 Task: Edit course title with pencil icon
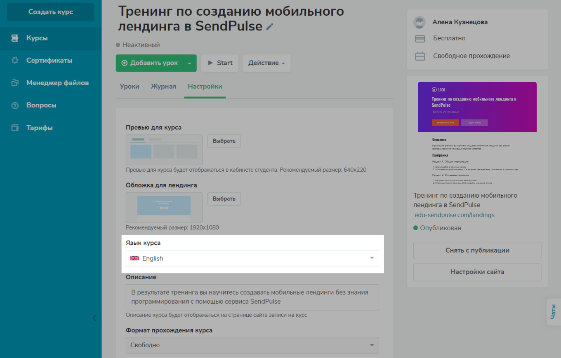click(269, 27)
